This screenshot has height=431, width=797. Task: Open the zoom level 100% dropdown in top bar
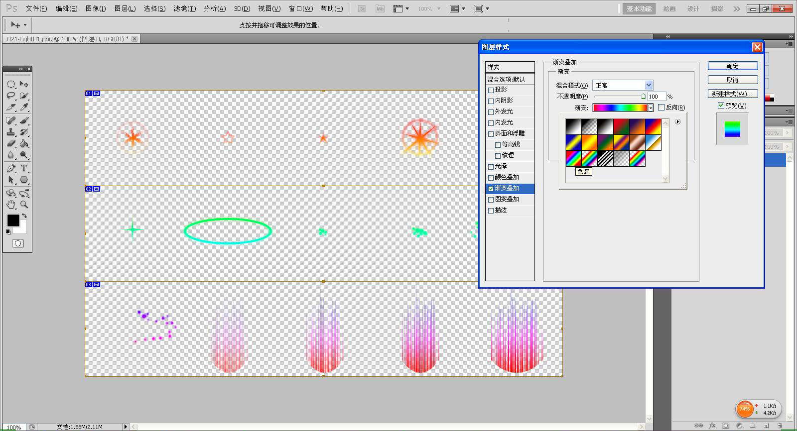tap(429, 9)
